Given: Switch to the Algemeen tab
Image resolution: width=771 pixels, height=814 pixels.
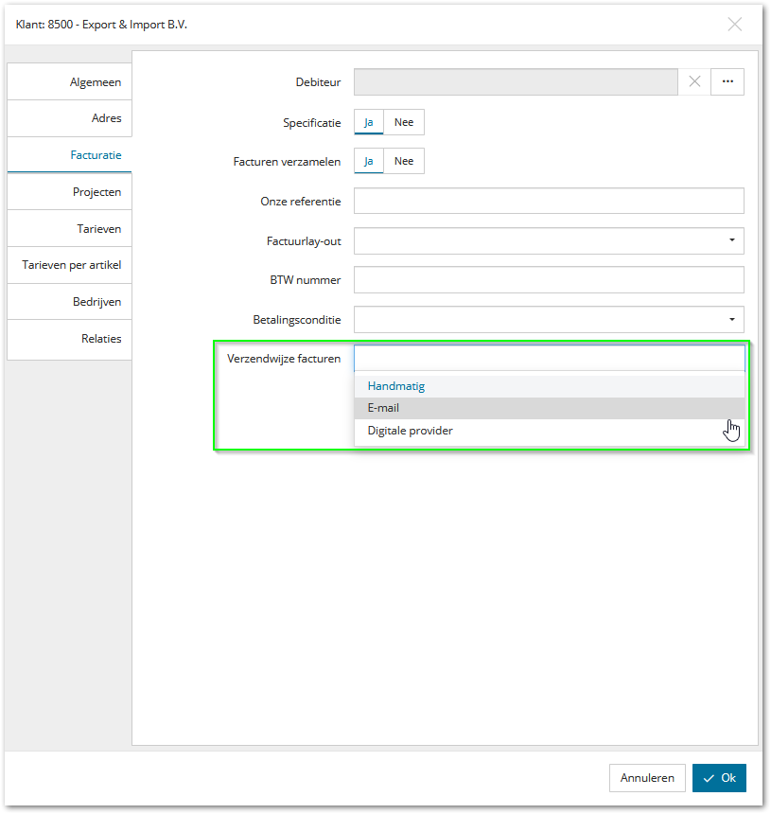Looking at the screenshot, I should click(x=69, y=82).
